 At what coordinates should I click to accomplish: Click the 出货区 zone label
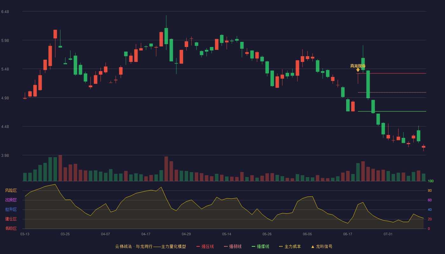pos(11,200)
